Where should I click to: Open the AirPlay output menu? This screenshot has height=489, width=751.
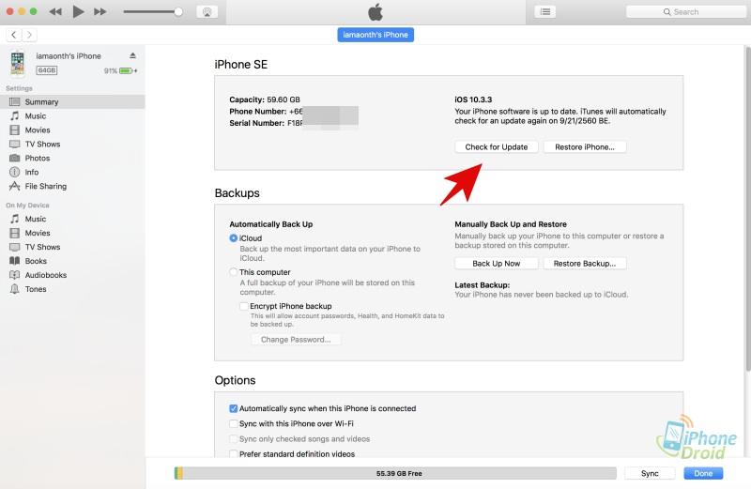point(207,12)
